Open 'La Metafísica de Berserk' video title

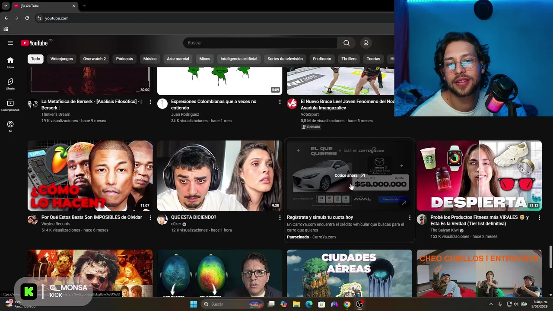coord(92,105)
